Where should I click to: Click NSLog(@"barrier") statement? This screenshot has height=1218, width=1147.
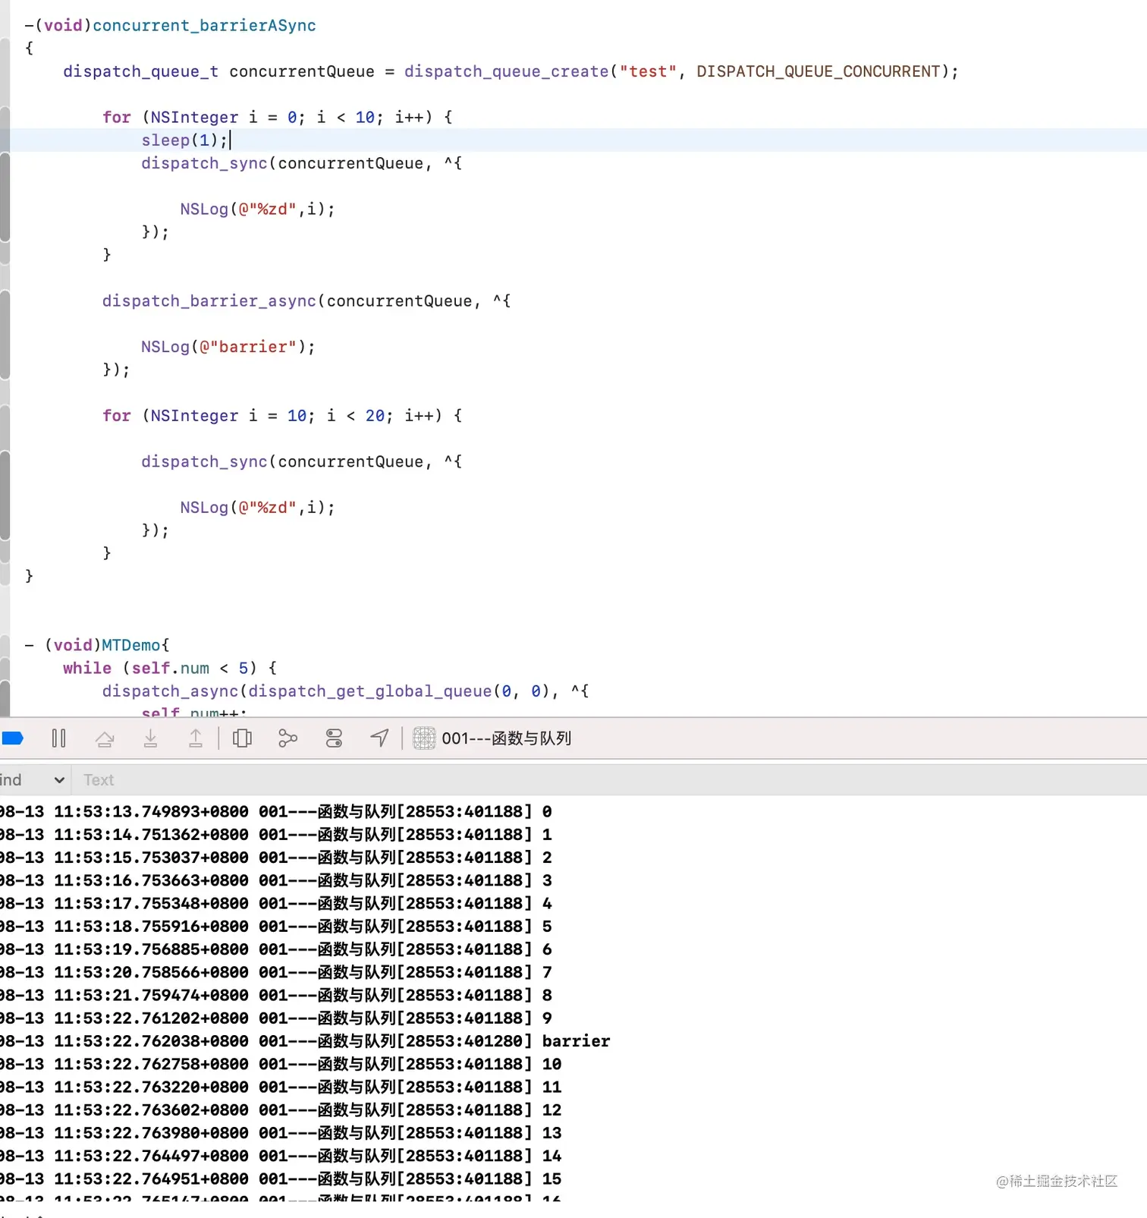[x=228, y=347]
